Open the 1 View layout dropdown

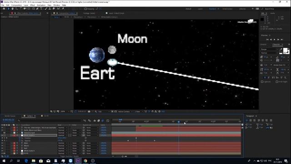pyautogui.click(x=139, y=112)
